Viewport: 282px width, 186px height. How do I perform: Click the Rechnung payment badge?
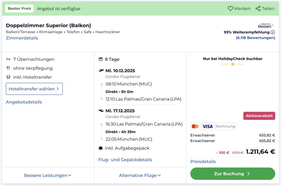[225, 126]
